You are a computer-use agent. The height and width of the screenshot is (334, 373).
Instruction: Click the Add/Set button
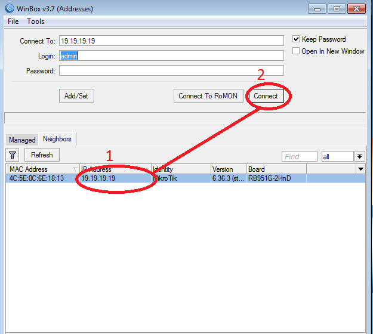(x=76, y=96)
